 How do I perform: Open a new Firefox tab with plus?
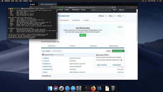pyautogui.click(x=58, y=4)
